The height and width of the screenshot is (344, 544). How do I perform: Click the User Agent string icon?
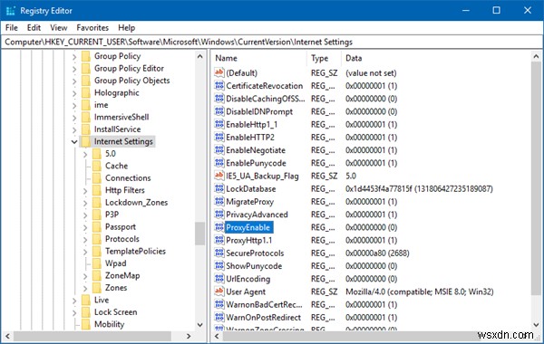tap(219, 291)
